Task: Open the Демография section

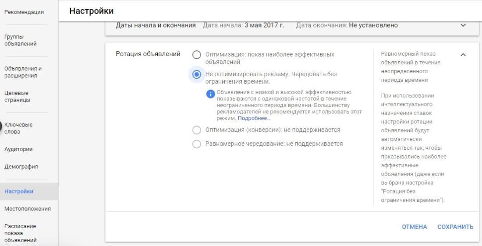Action: pos(21,167)
